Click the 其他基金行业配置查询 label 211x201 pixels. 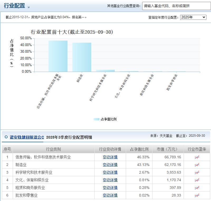tap(124, 6)
